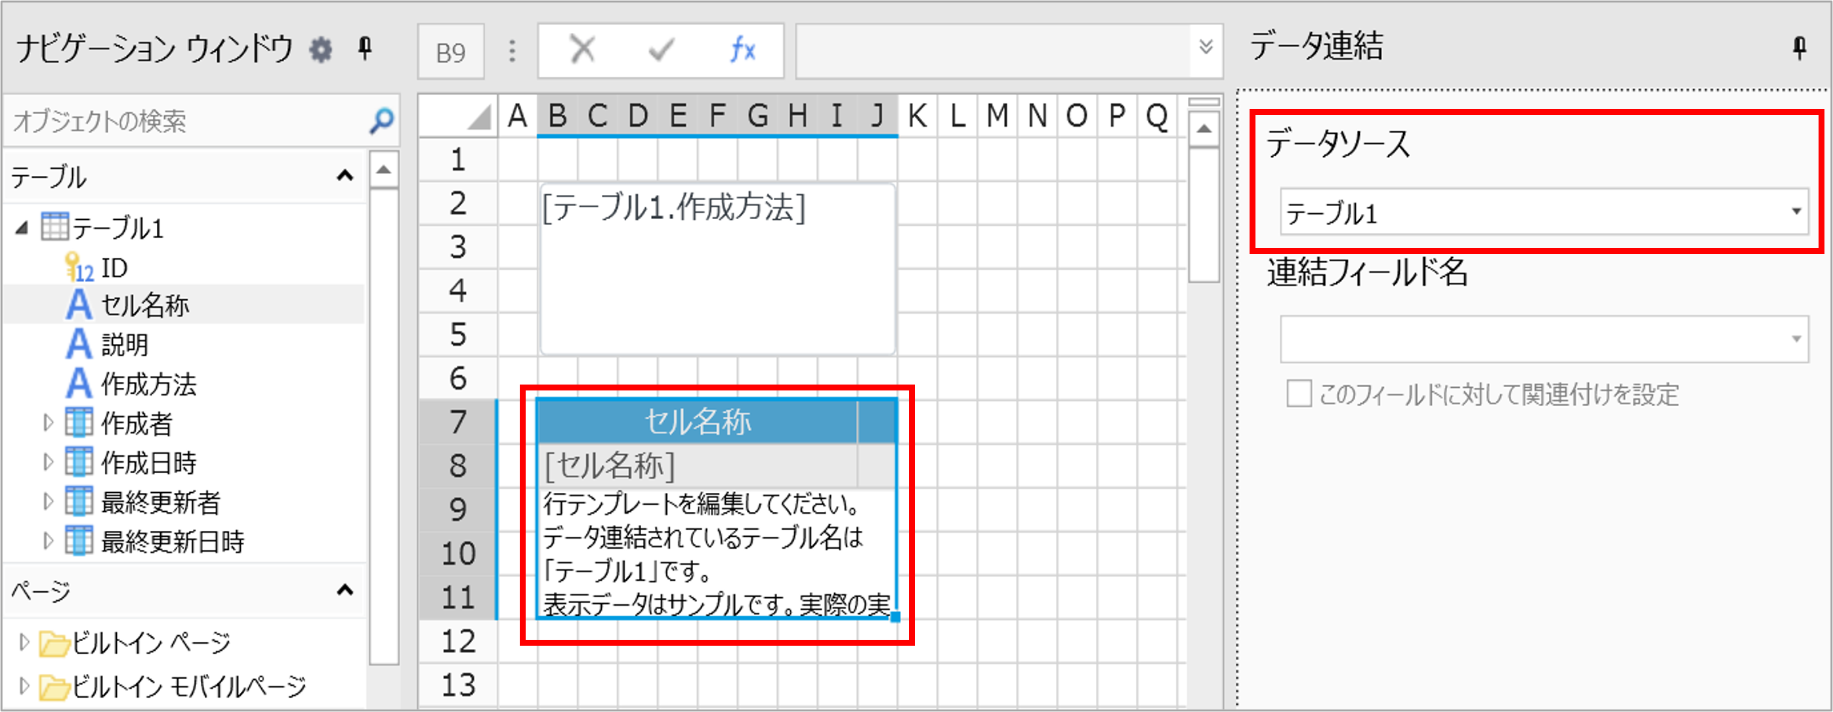Screen dimensions: 1833x712
Task: Select column A header
Action: click(517, 116)
